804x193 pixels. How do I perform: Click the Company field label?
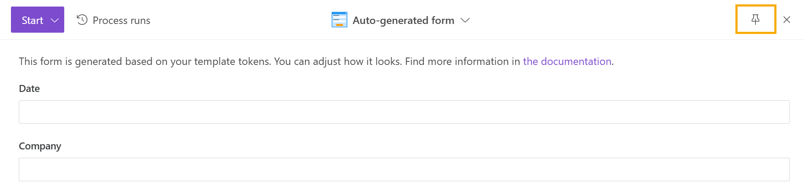point(40,146)
